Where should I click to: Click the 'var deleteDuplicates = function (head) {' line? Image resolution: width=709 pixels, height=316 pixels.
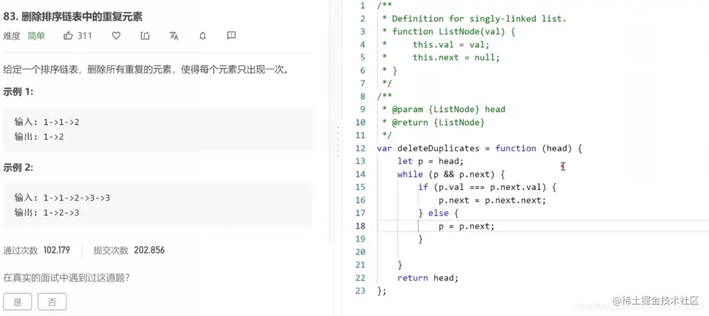pyautogui.click(x=480, y=148)
